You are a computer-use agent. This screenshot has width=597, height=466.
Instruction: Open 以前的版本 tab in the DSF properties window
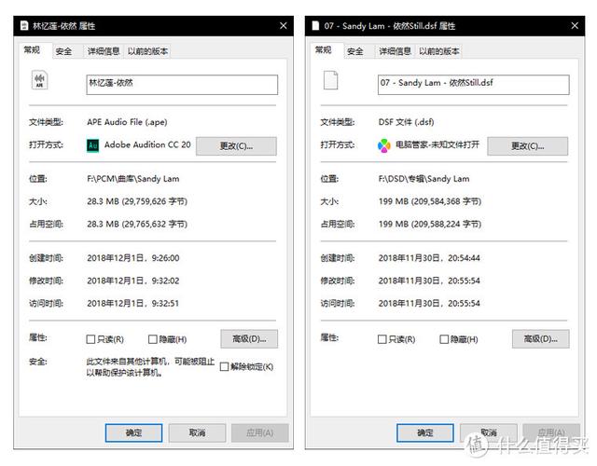coord(439,51)
